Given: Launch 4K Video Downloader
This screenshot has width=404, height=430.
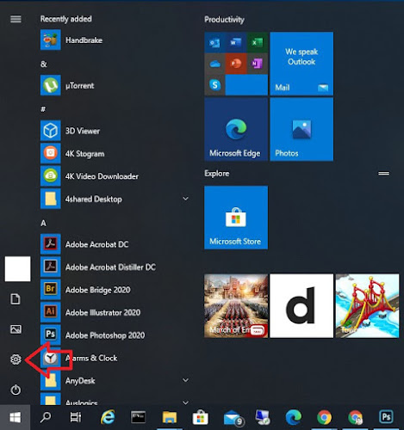Looking at the screenshot, I should click(115, 176).
